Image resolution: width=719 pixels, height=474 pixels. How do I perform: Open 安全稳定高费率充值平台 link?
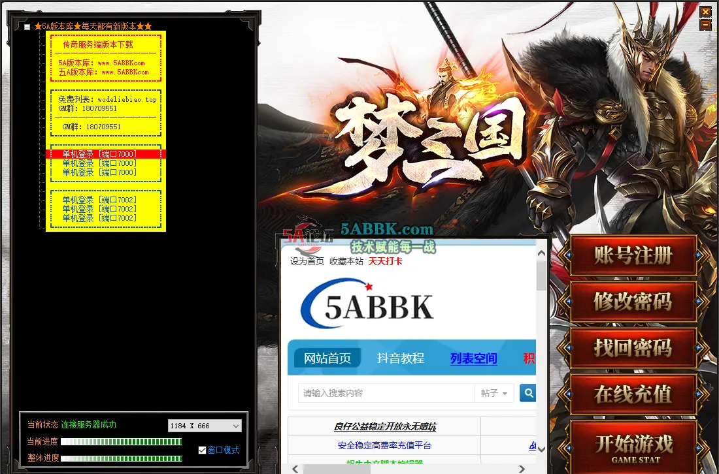coord(384,445)
